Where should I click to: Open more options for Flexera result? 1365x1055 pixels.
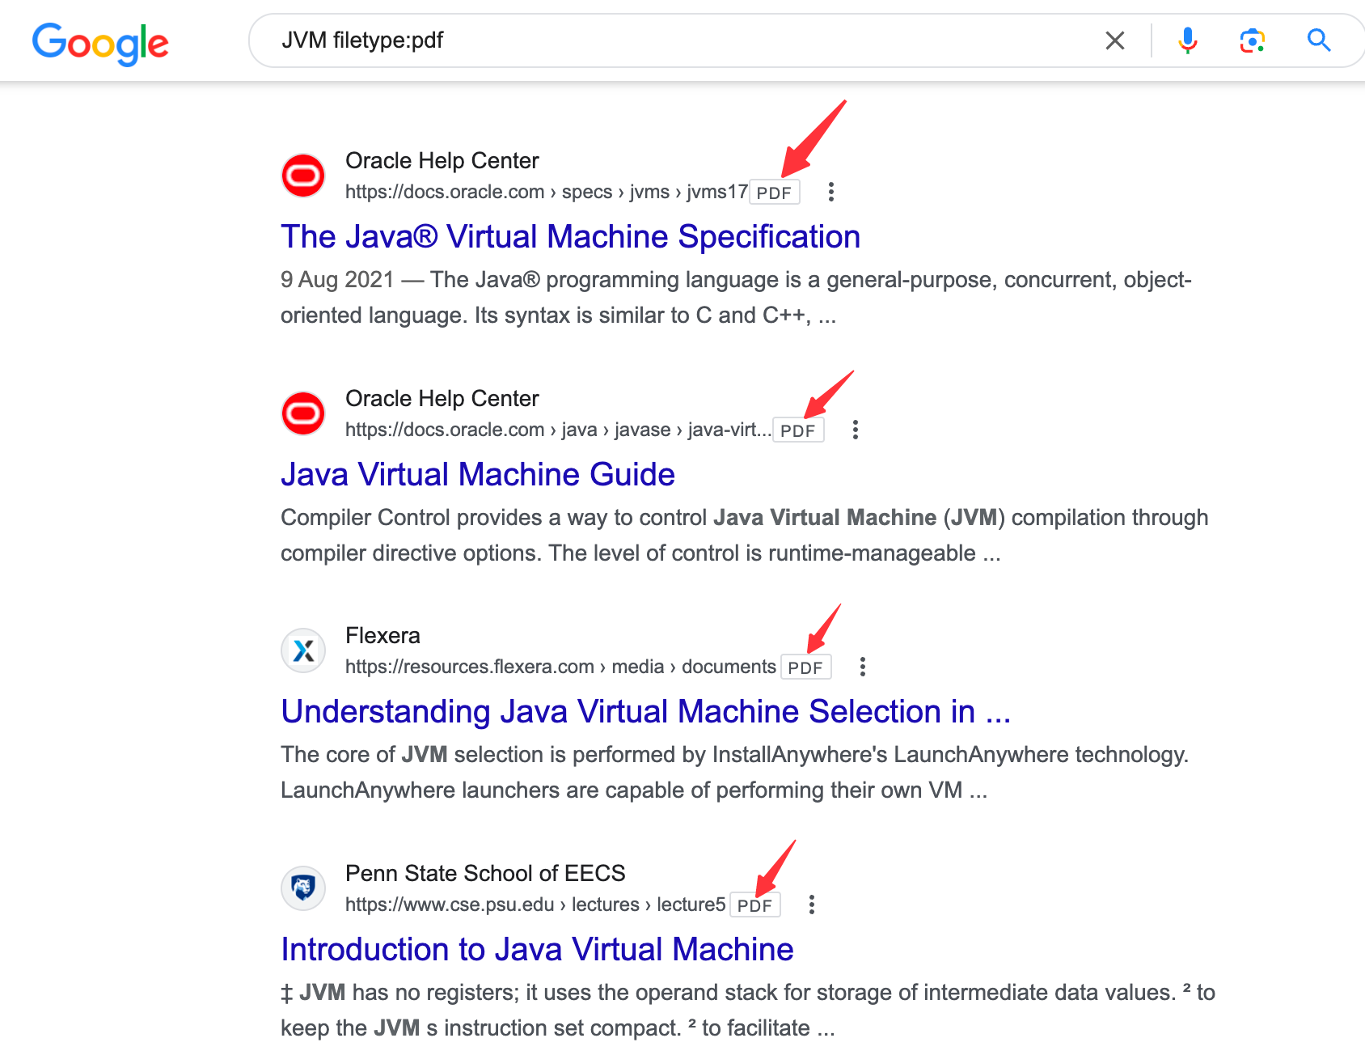862,667
